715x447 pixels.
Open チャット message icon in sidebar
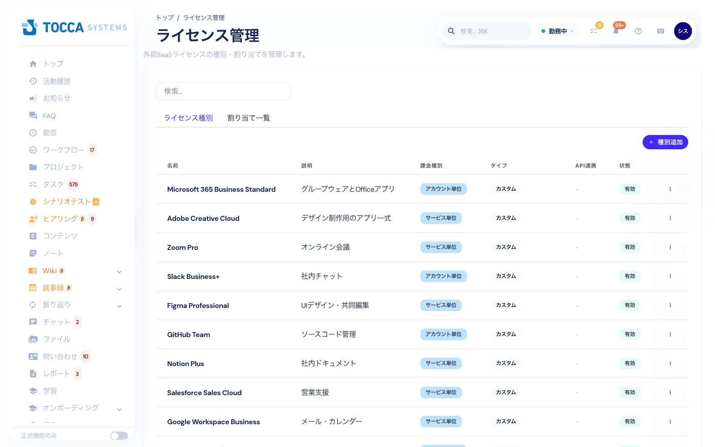(33, 322)
